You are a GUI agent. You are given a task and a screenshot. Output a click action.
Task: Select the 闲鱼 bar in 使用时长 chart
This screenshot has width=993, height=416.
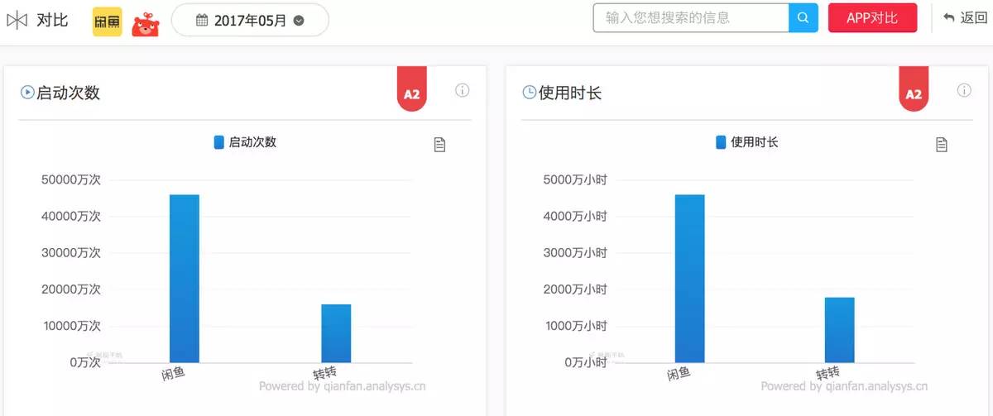point(689,279)
